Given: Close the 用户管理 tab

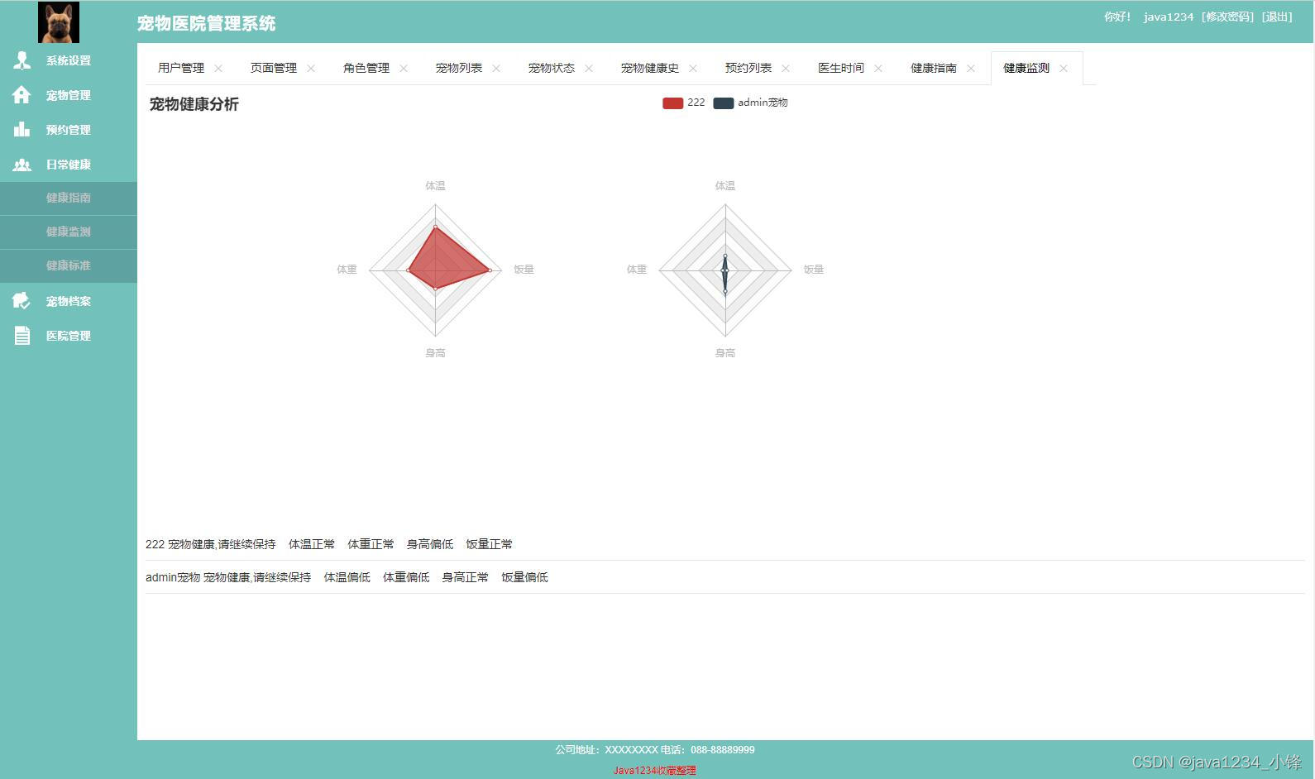Looking at the screenshot, I should pos(218,69).
